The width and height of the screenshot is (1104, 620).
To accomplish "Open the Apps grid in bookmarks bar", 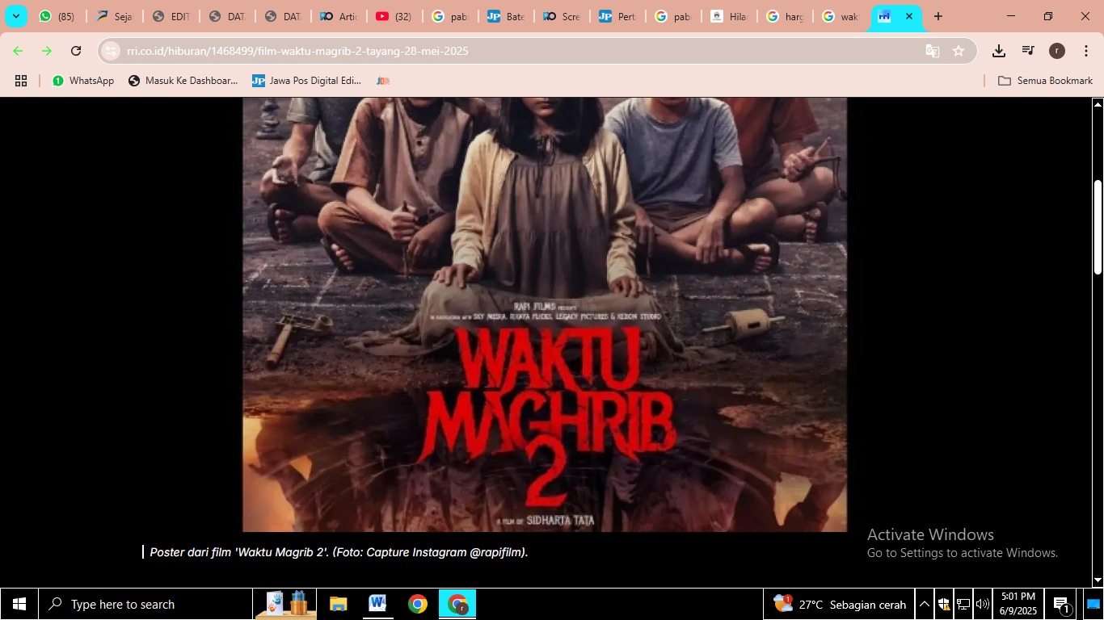I will (x=21, y=81).
